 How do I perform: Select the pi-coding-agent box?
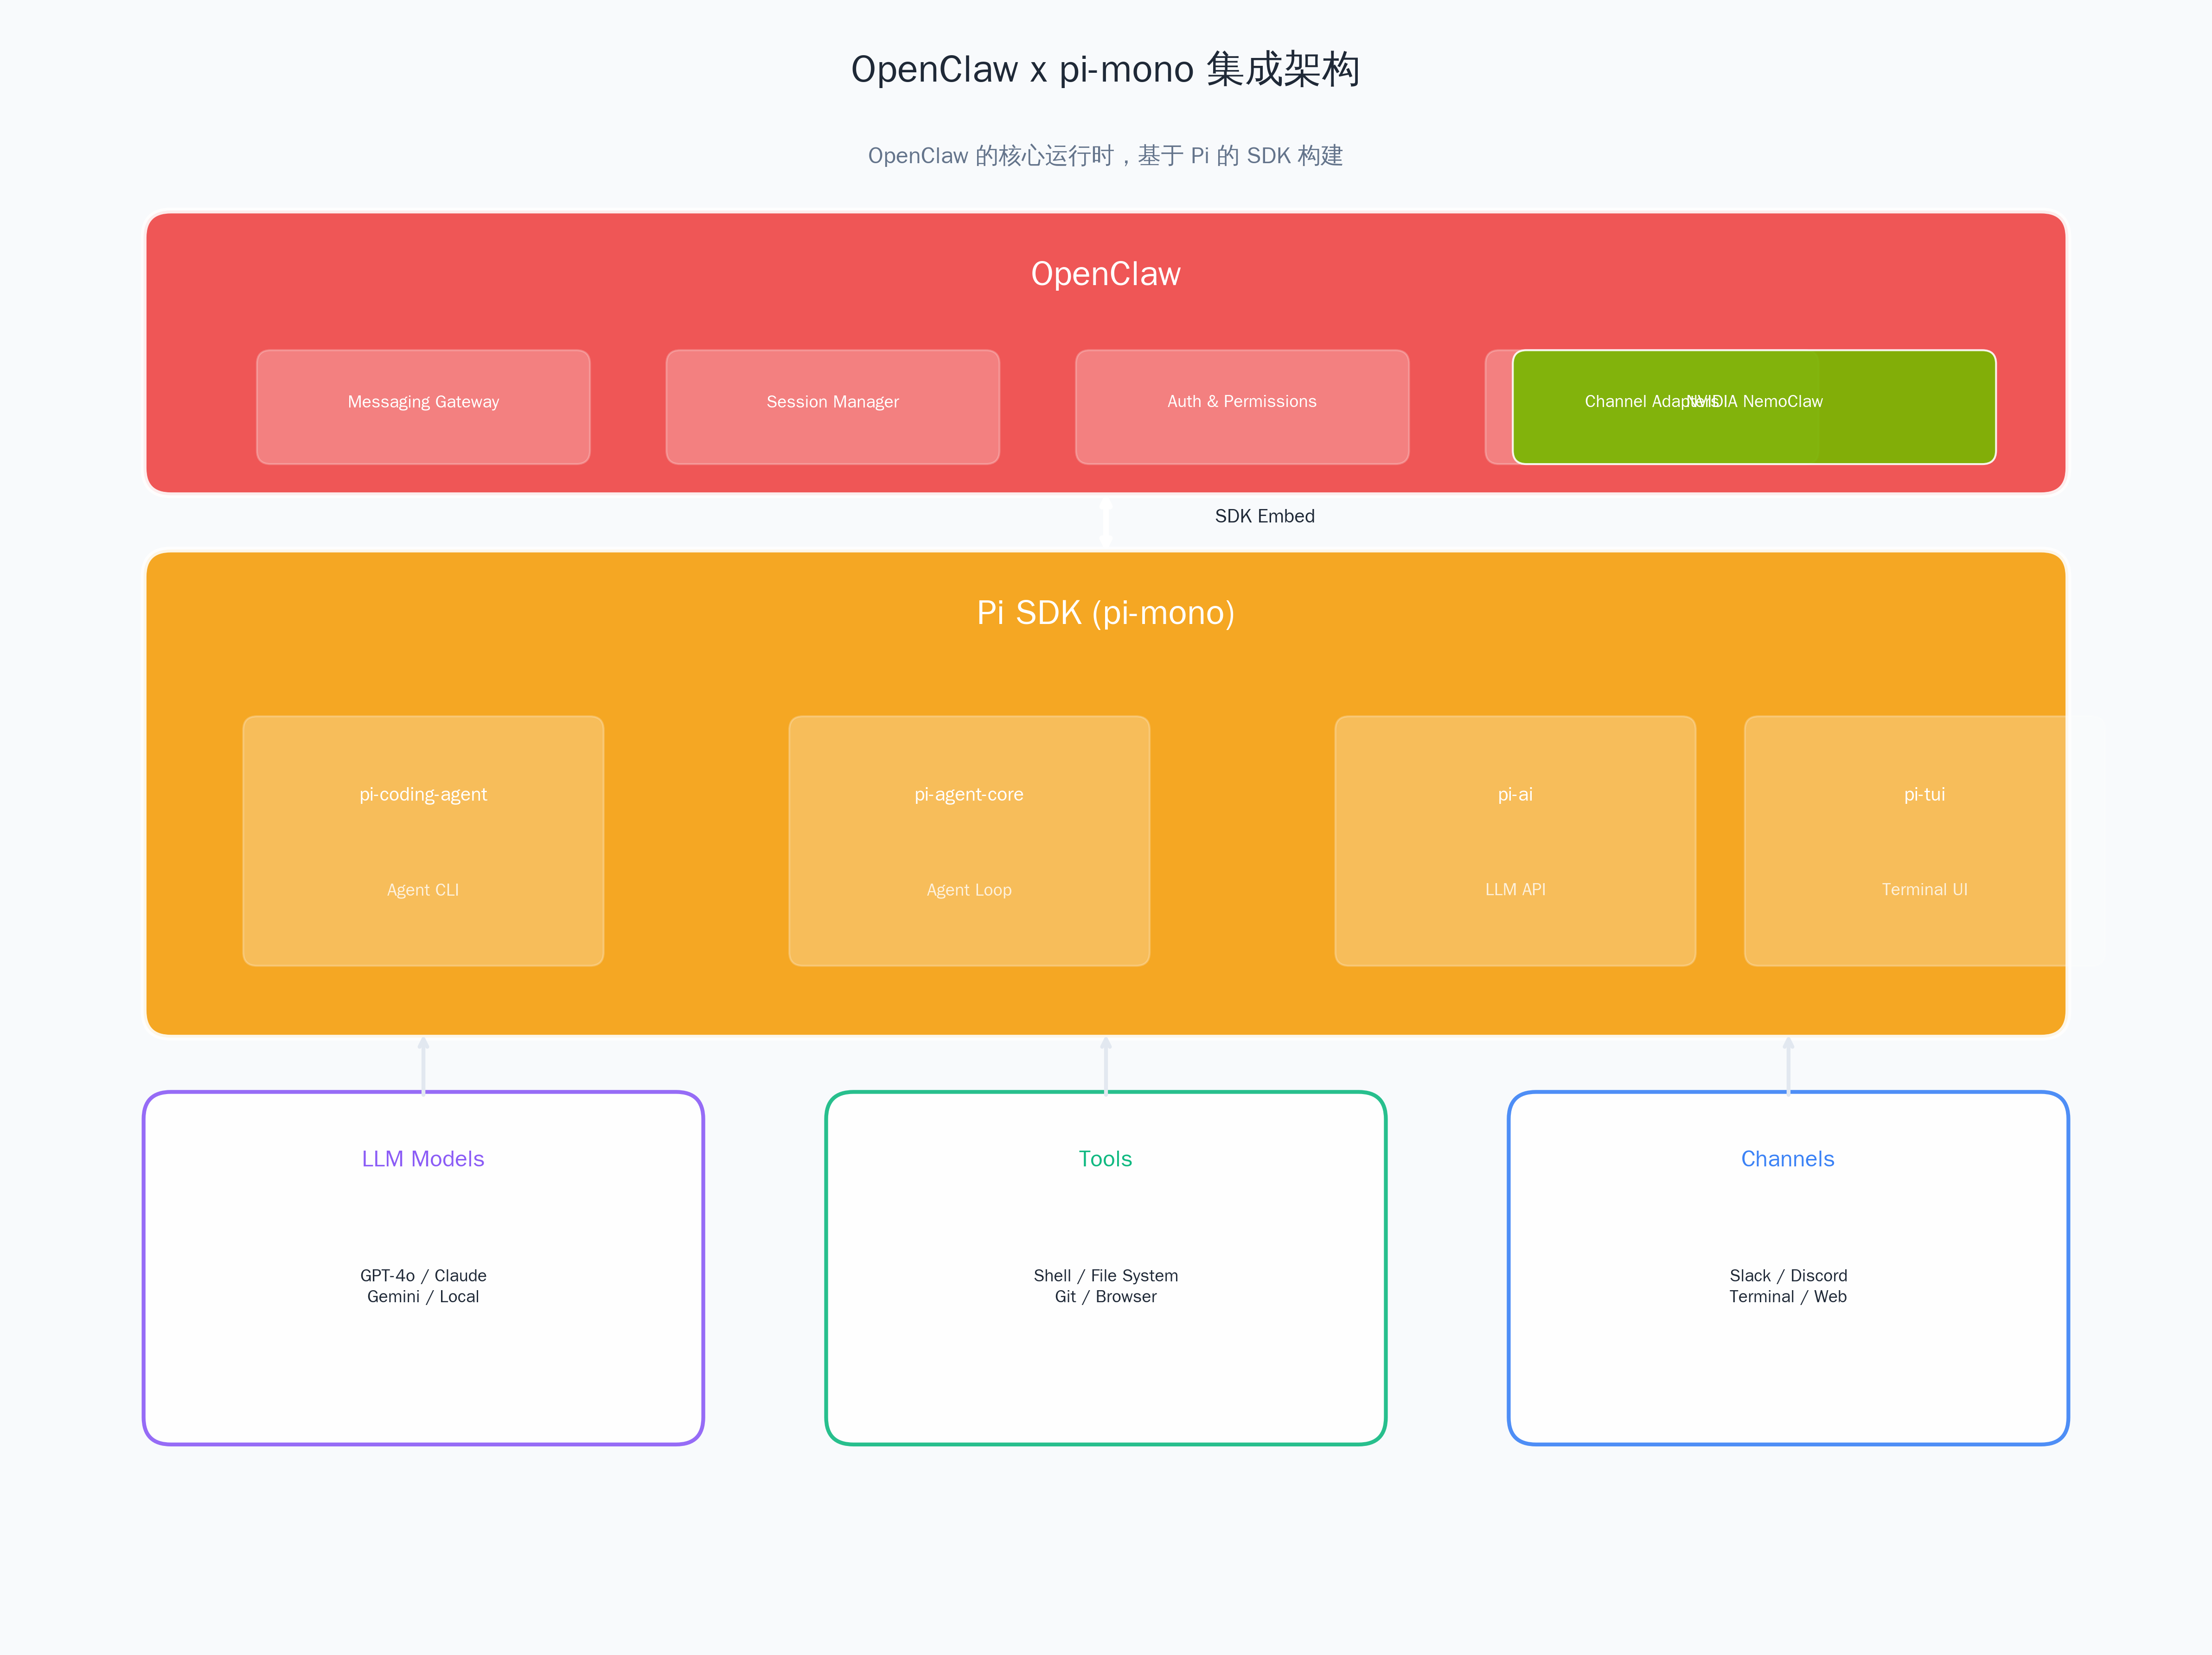click(x=423, y=840)
